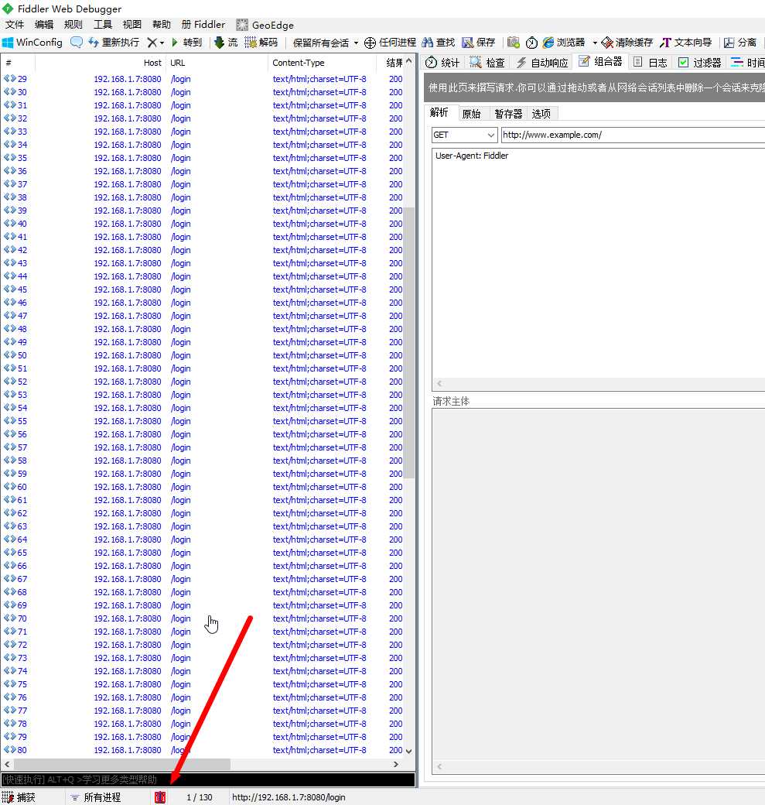Click the session list horizontal scrollbar thumb
765x805 pixels.
point(121,764)
